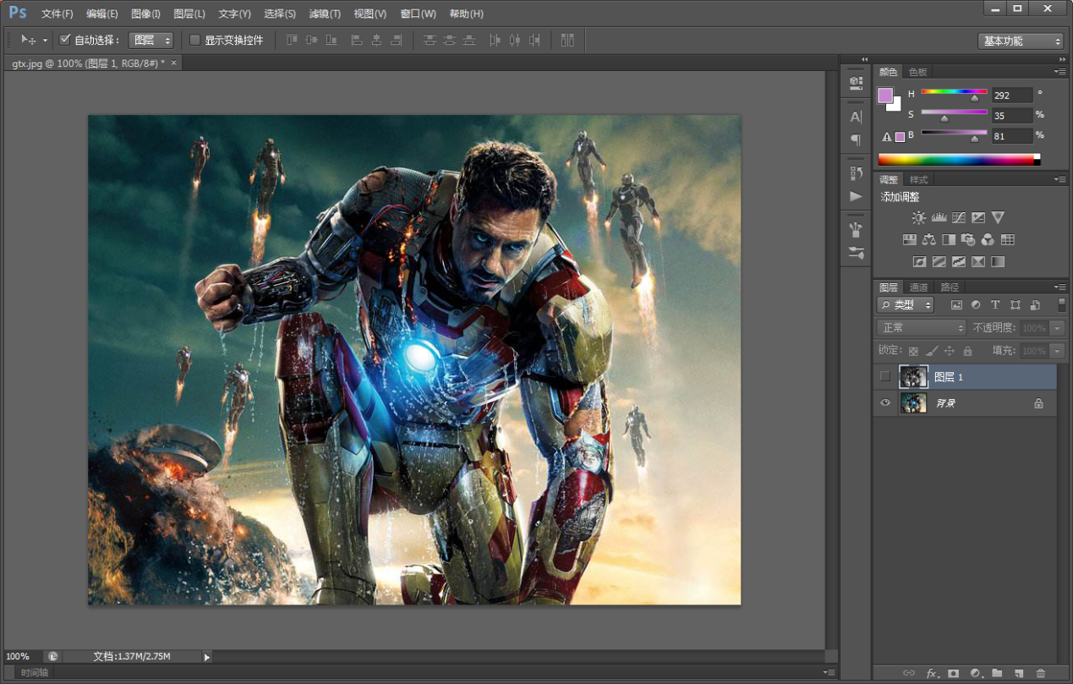Expand the 正常 blend mode dropdown
The width and height of the screenshot is (1073, 684).
[921, 328]
